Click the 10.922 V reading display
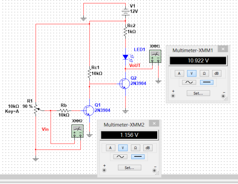 pos(198,61)
